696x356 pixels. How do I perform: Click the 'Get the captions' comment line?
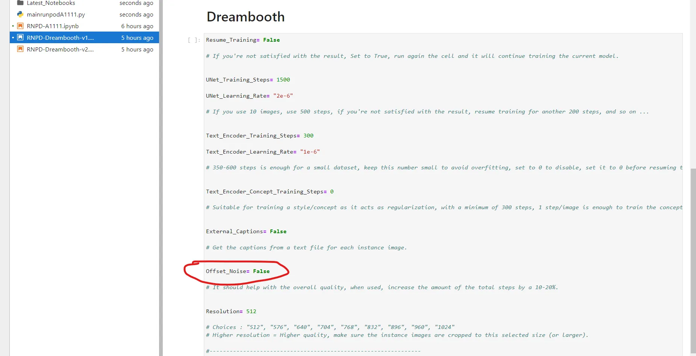(306, 248)
